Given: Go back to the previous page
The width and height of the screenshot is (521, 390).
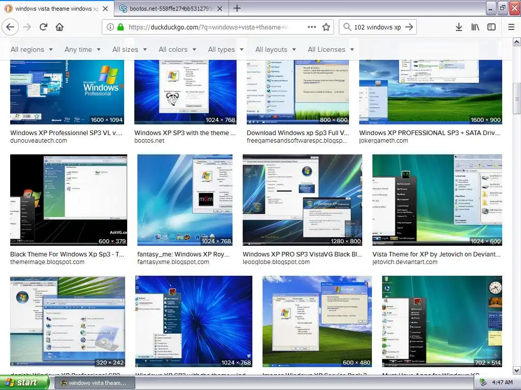Looking at the screenshot, I should pyautogui.click(x=10, y=27).
